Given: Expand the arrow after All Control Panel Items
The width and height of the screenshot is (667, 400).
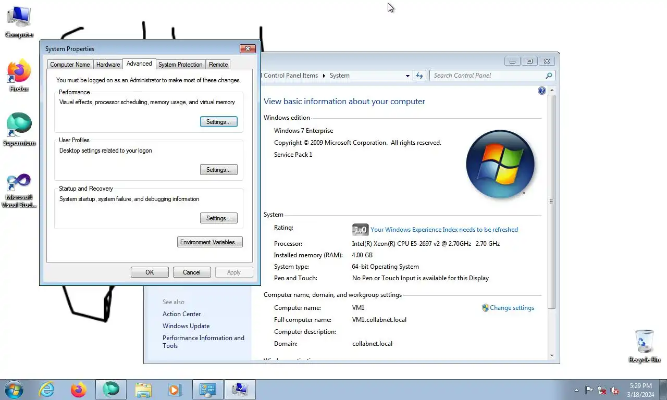Looking at the screenshot, I should tap(324, 76).
